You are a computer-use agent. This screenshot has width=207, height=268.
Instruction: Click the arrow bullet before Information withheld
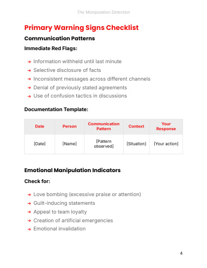29,62
